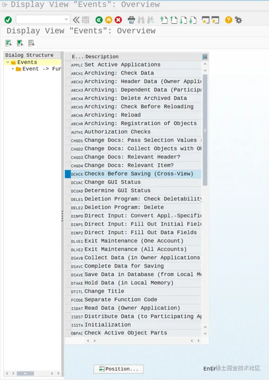Open the command field dropdown
This screenshot has width=269, height=380.
coord(66,19)
